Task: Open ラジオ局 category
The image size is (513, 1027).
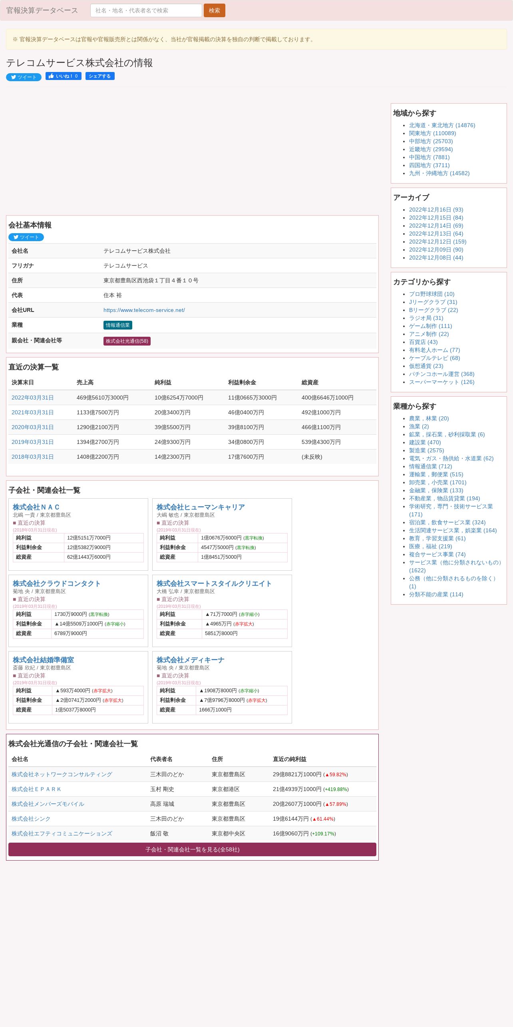Action: click(x=426, y=318)
